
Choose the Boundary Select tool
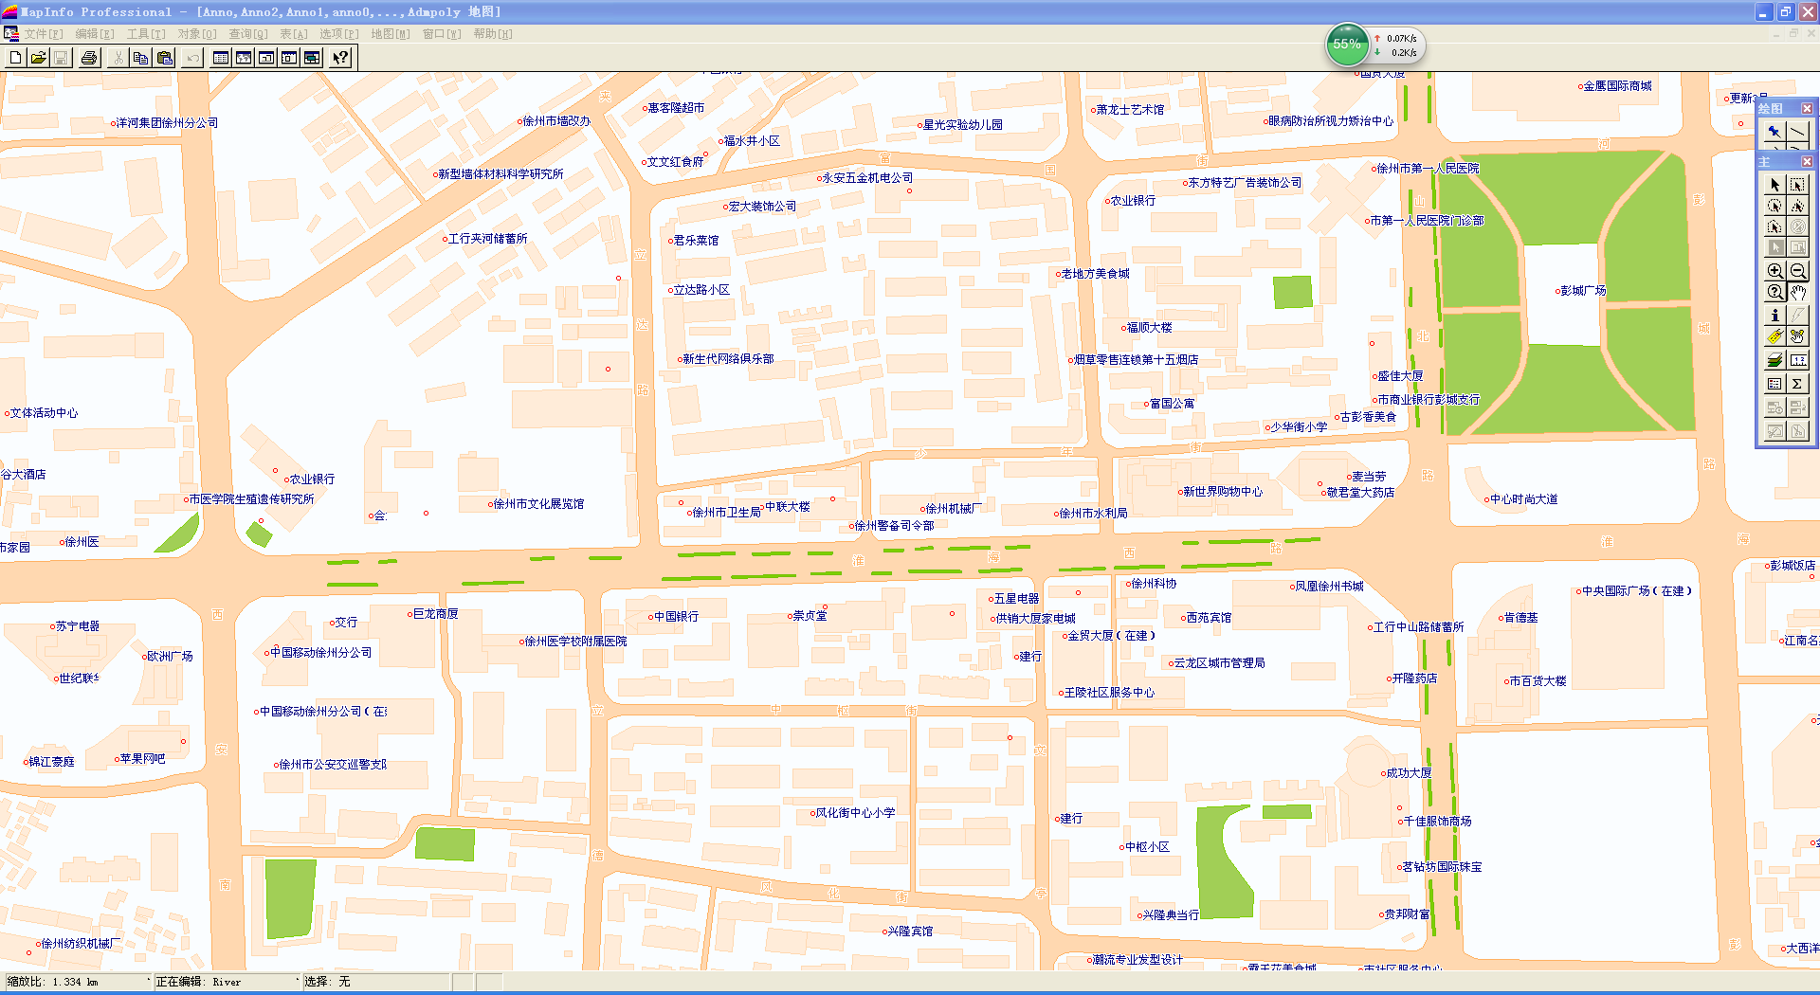(x=1774, y=226)
